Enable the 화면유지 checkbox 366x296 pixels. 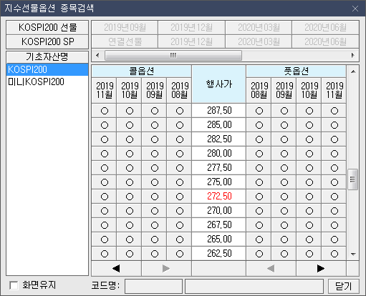[x=14, y=285]
